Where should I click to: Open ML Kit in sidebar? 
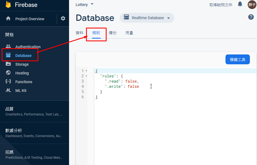(21, 91)
